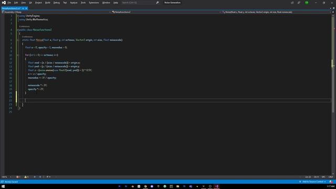The width and height of the screenshot is (336, 189).
Task: Click the Ln line number indicator
Action: (308, 177)
